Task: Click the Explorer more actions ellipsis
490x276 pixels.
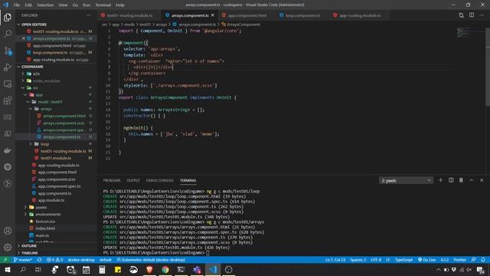Action: click(x=89, y=15)
